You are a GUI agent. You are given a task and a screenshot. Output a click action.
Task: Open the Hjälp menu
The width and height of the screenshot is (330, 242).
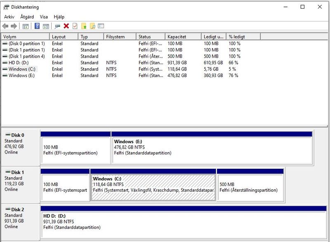pos(59,17)
